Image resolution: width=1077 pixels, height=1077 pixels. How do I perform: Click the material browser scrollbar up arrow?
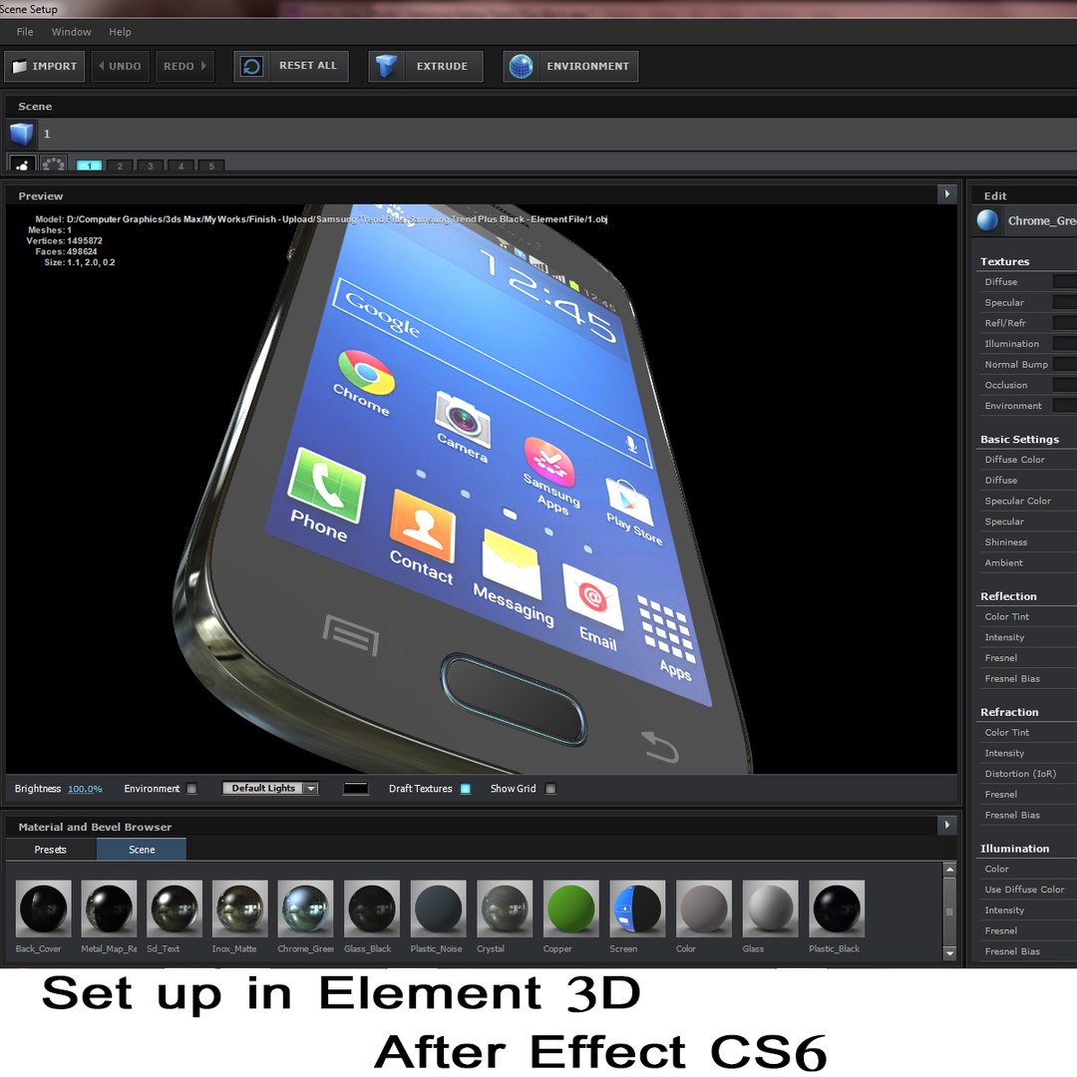point(950,869)
